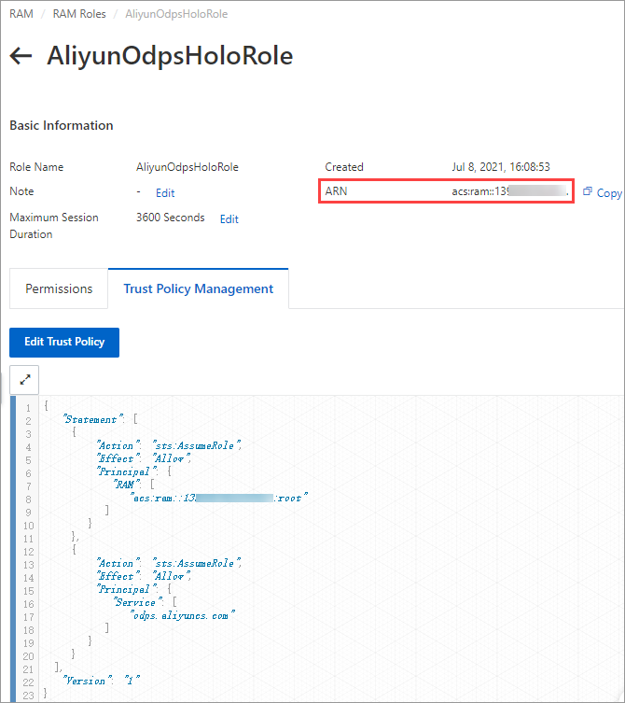Click the "Allow" effect on line 5
625x703 pixels.
click(x=172, y=458)
